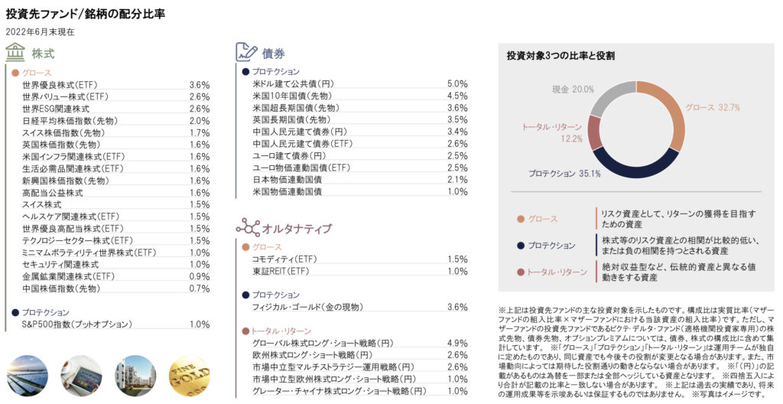Click the 株式 section heading
This screenshot has width=783, height=404.
[x=43, y=54]
